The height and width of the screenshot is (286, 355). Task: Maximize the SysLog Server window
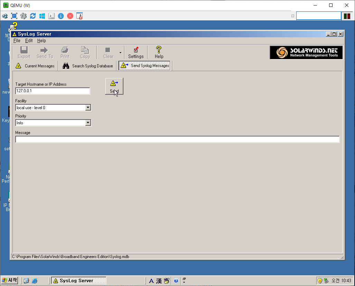[334, 34]
